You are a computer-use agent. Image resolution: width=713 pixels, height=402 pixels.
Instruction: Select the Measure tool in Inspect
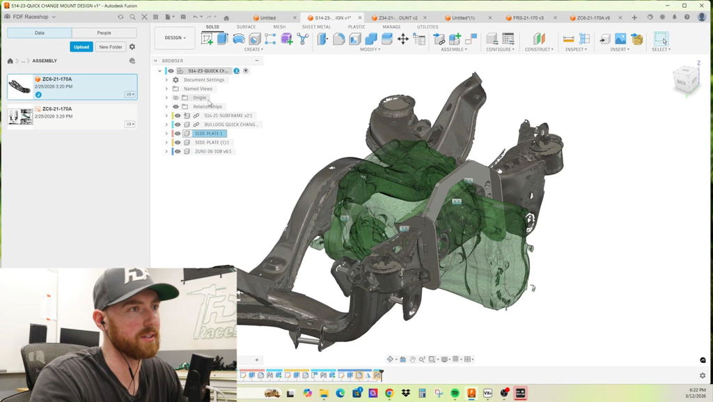point(568,39)
